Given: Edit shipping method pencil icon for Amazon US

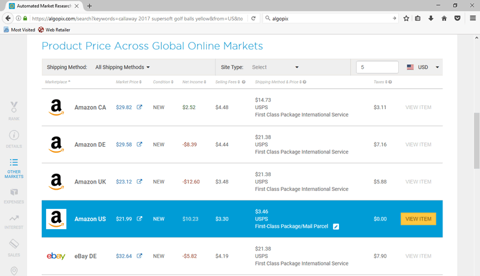Looking at the screenshot, I should click(x=336, y=227).
